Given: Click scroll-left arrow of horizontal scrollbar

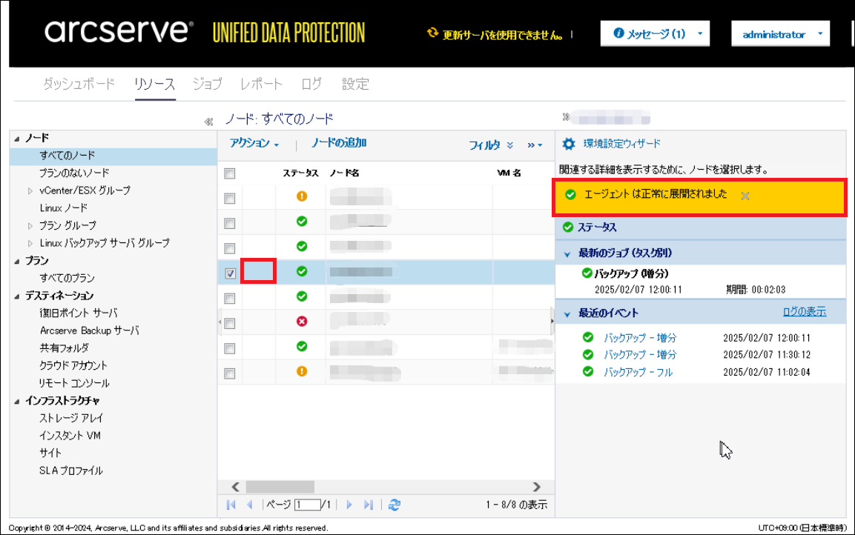Looking at the screenshot, I should click(236, 487).
